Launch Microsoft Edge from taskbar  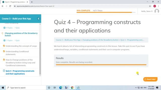(61, 88)
